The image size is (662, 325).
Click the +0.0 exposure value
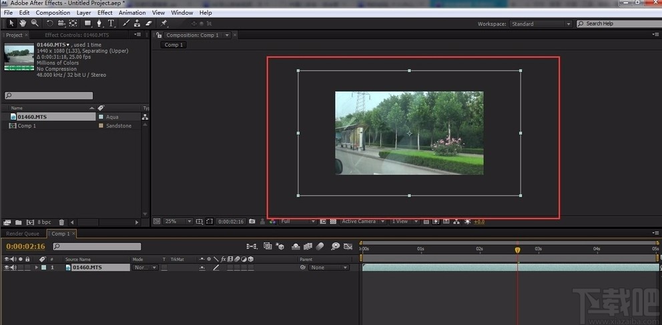pyautogui.click(x=479, y=221)
